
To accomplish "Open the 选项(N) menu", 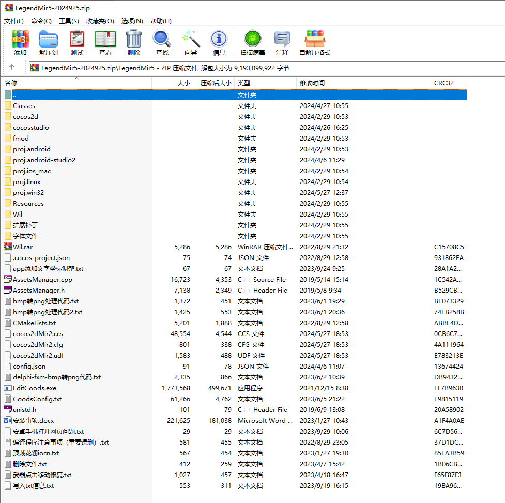I will coord(132,21).
